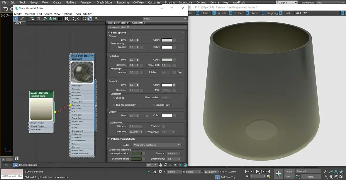The height and width of the screenshot is (180, 346).
Task: Tick the Thin (no refraction) checkbox
Action: point(114,105)
